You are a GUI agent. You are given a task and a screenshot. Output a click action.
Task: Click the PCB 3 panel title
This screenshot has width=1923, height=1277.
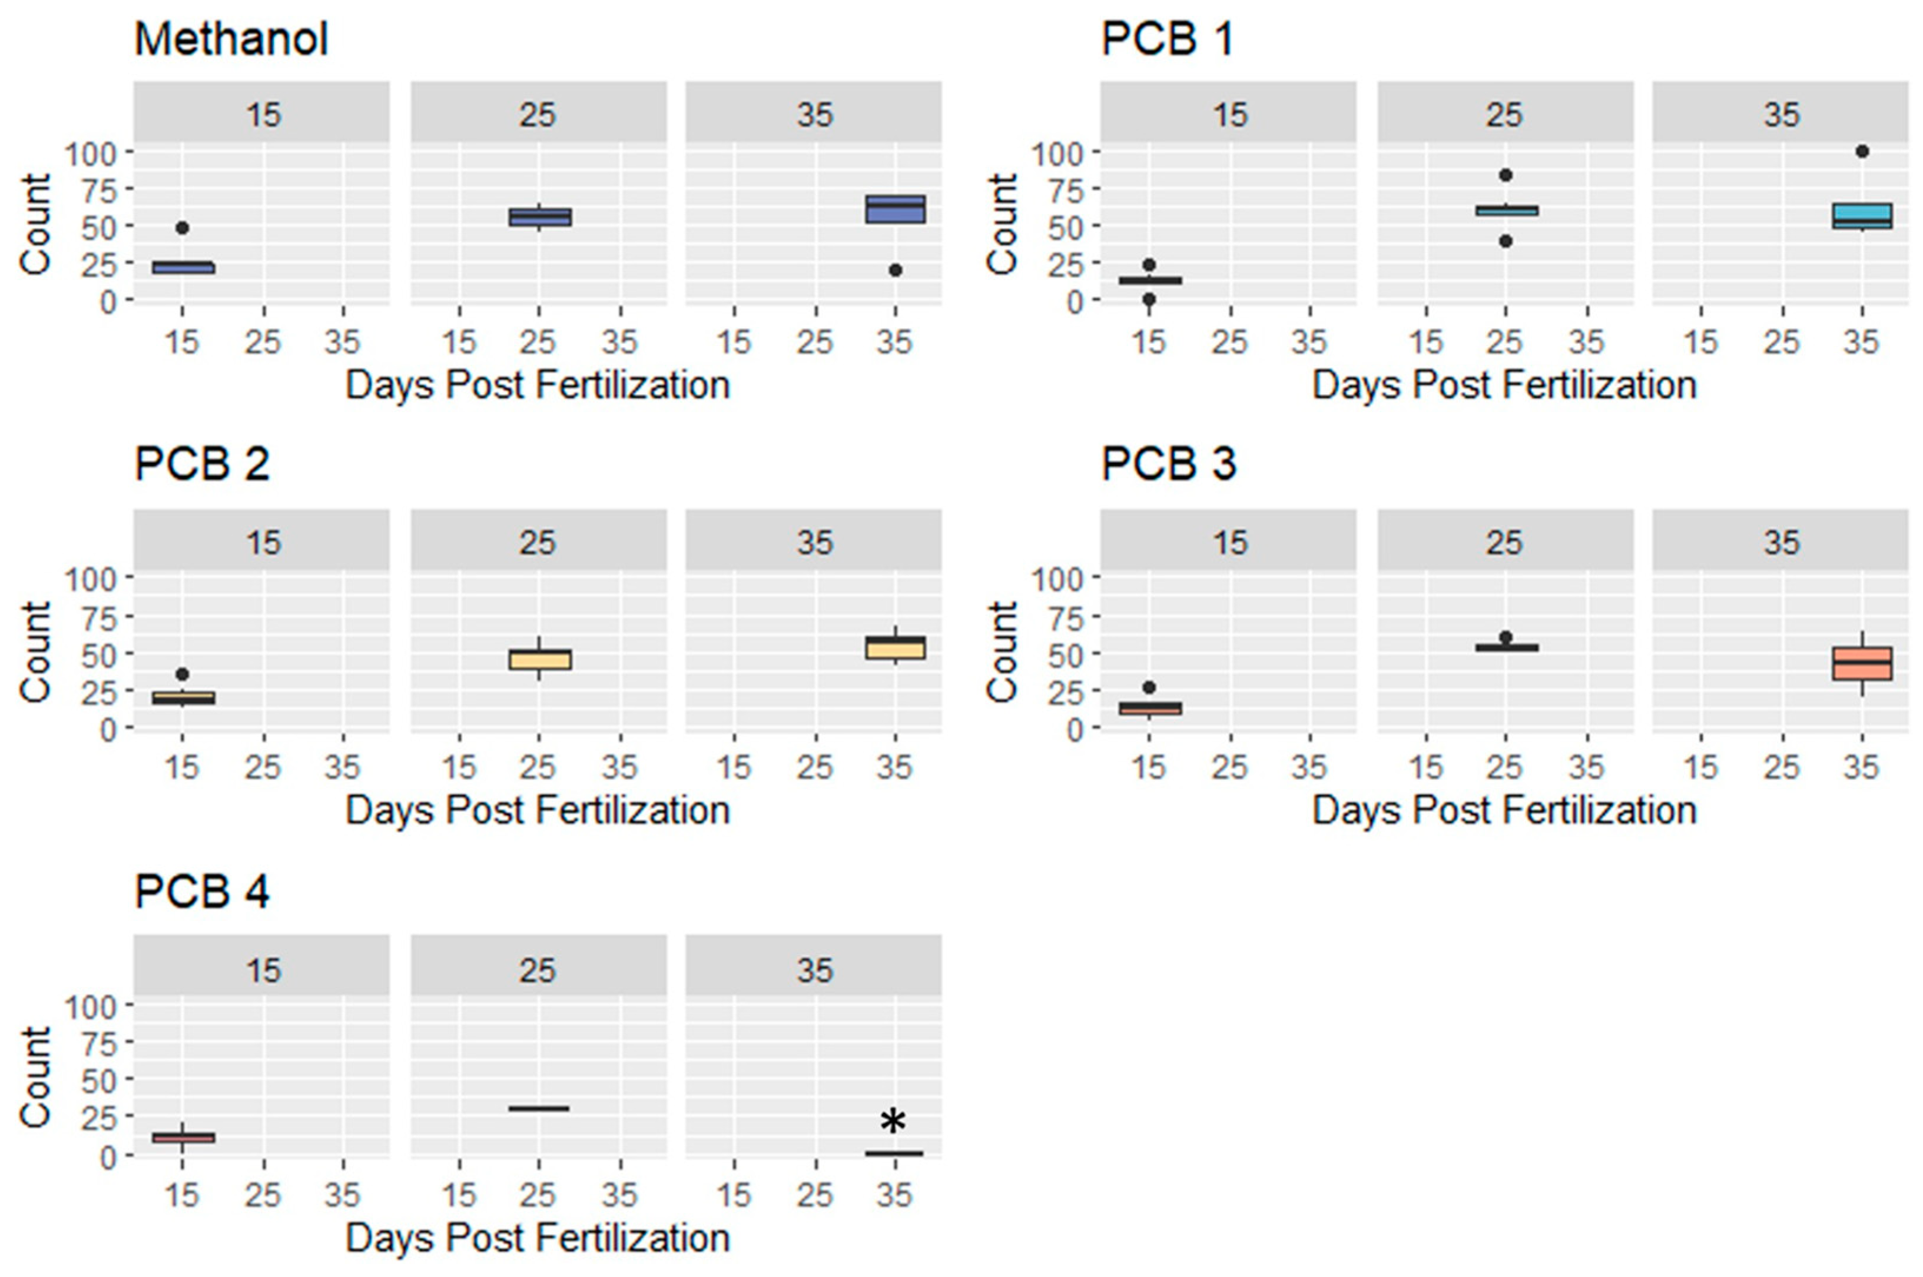pyautogui.click(x=1168, y=464)
